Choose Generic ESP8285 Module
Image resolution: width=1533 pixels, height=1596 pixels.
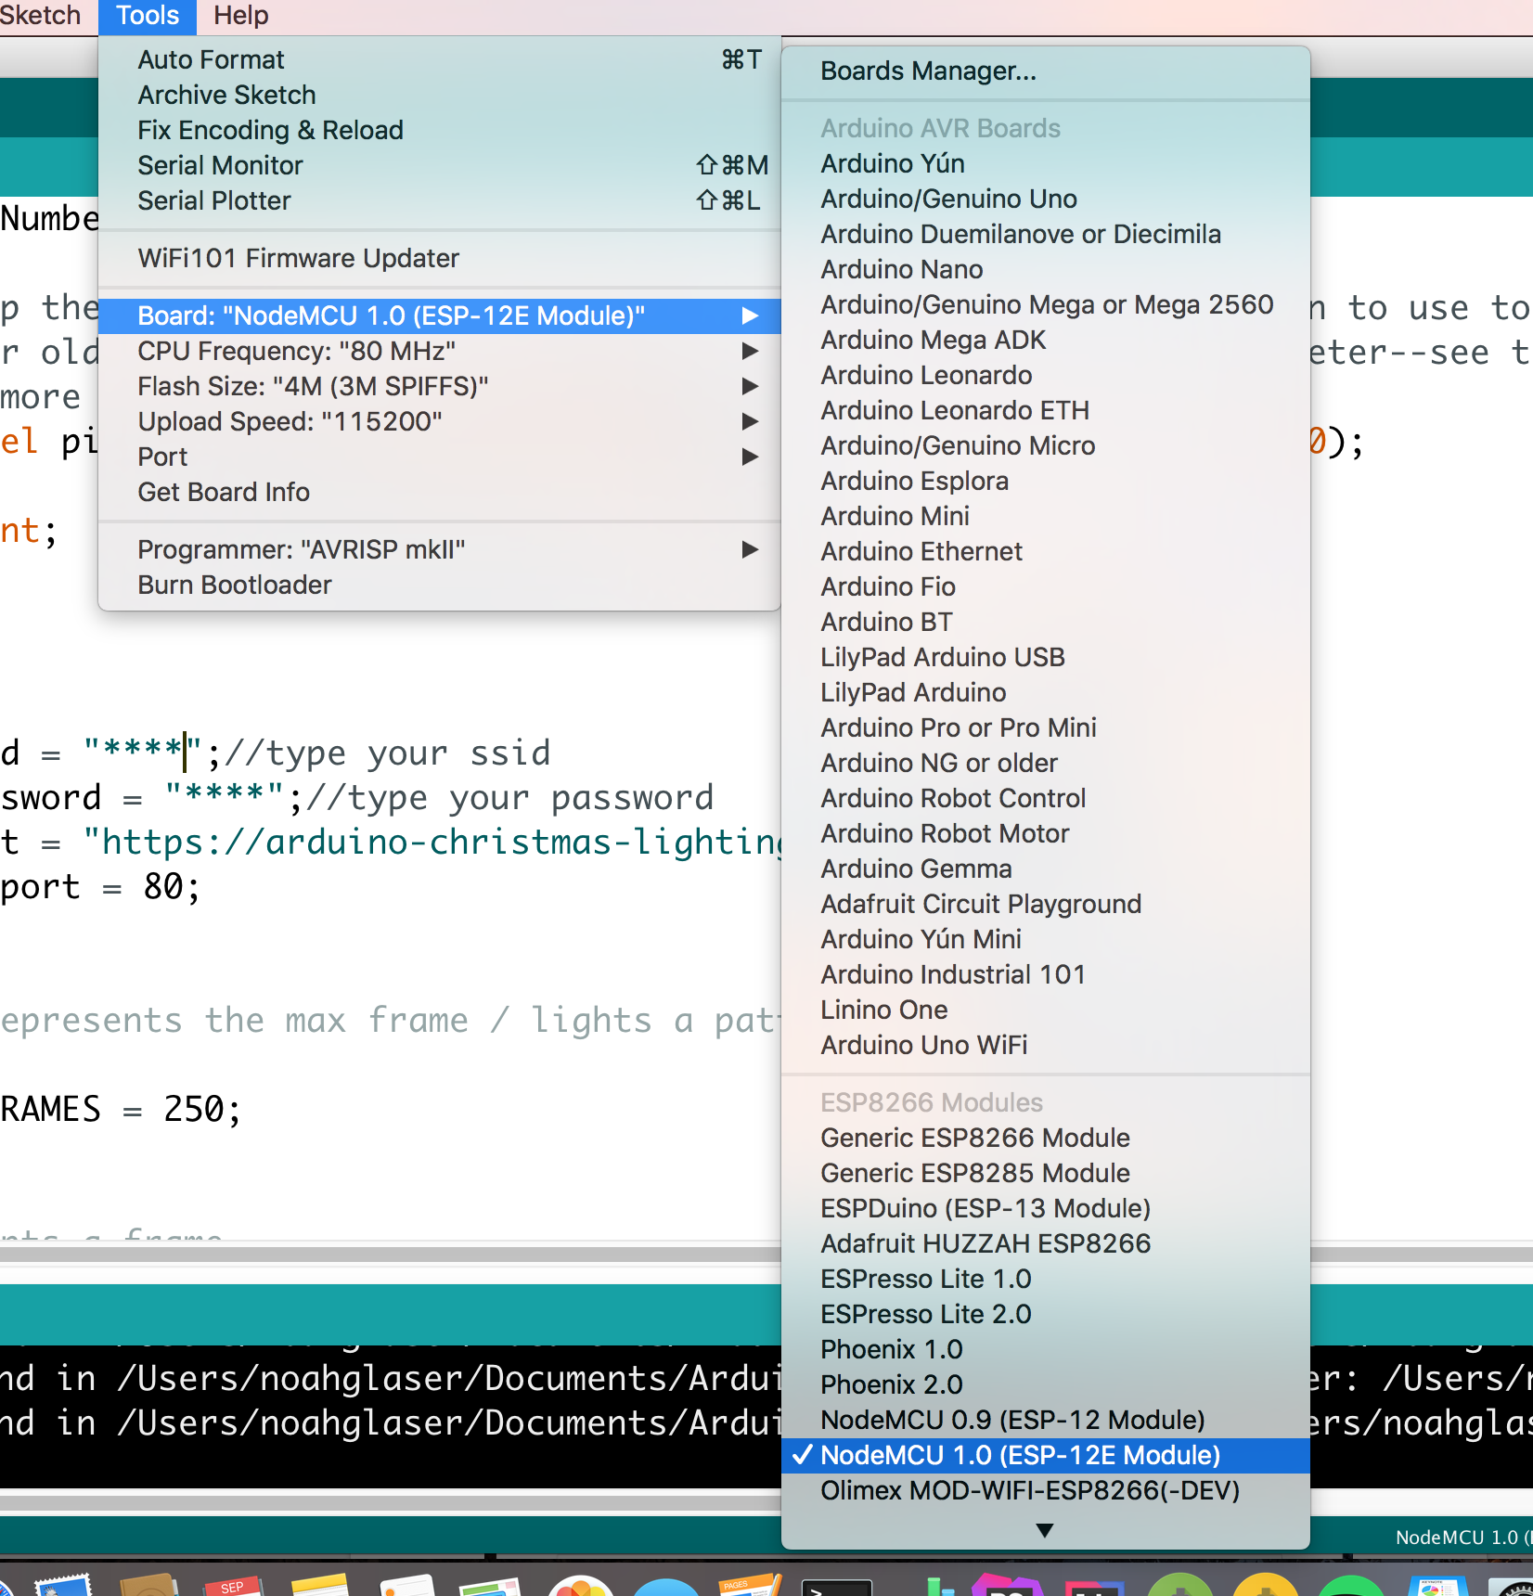(x=1046, y=1173)
